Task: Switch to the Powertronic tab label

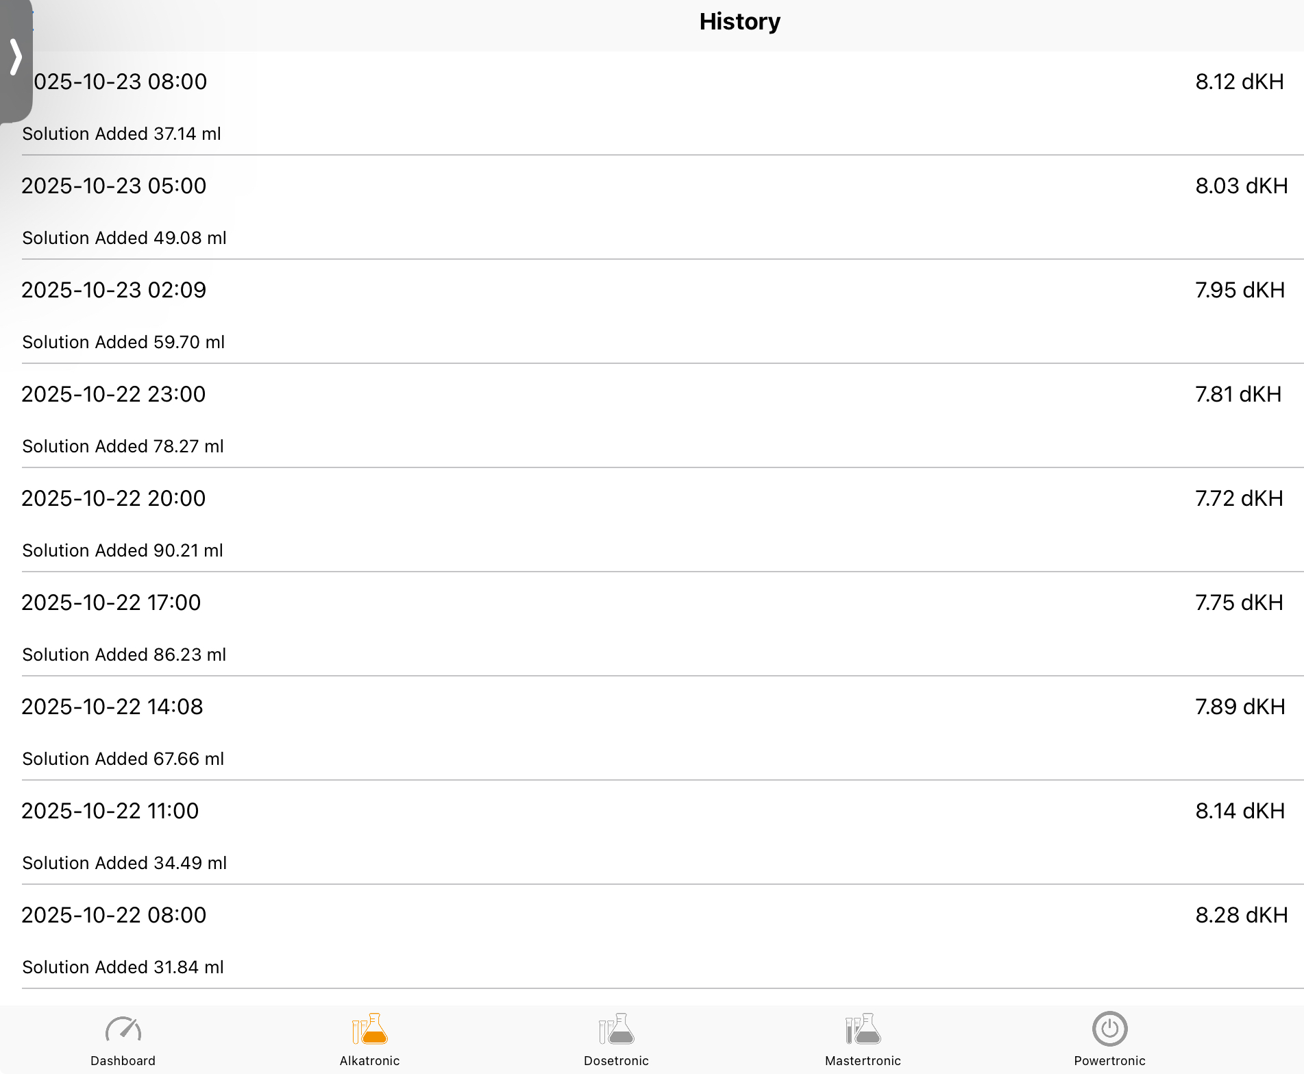Action: point(1109,1060)
